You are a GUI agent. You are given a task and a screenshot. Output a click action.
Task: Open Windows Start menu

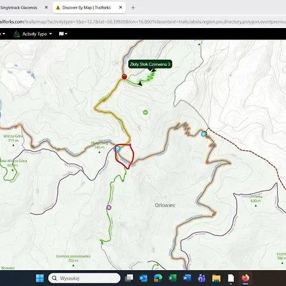pos(40,278)
